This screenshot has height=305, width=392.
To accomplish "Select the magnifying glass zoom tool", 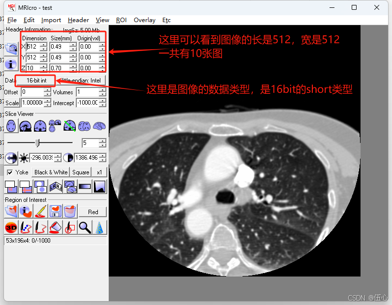I will 85,227.
